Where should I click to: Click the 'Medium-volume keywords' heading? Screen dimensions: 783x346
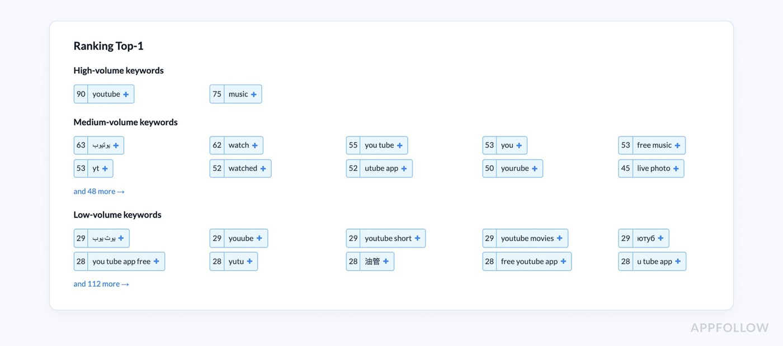pyautogui.click(x=125, y=122)
